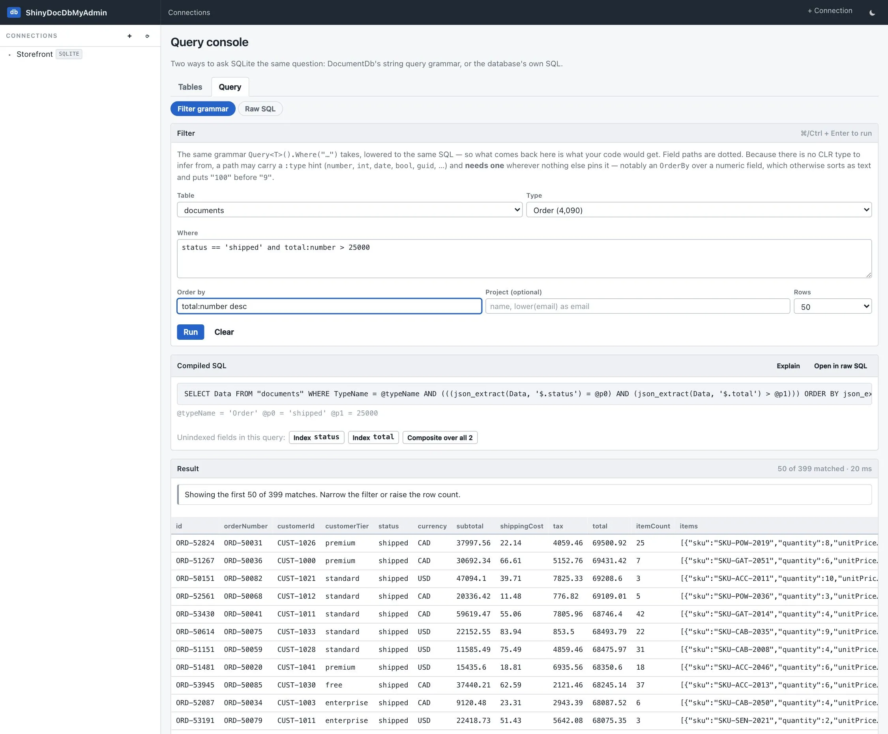The width and height of the screenshot is (888, 734).
Task: Run the filter query
Action: point(190,332)
